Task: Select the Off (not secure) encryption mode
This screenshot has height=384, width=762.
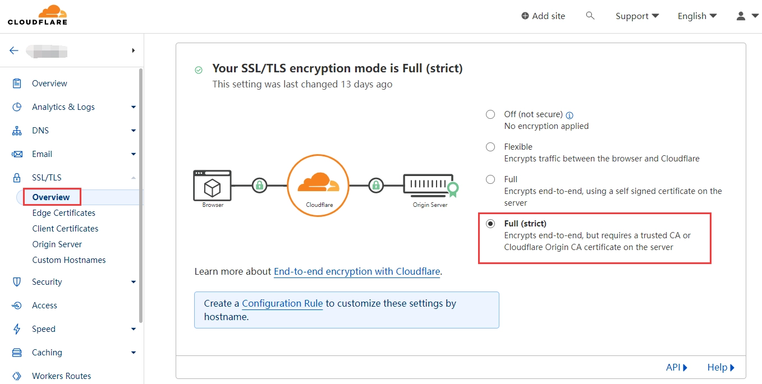Action: click(490, 114)
